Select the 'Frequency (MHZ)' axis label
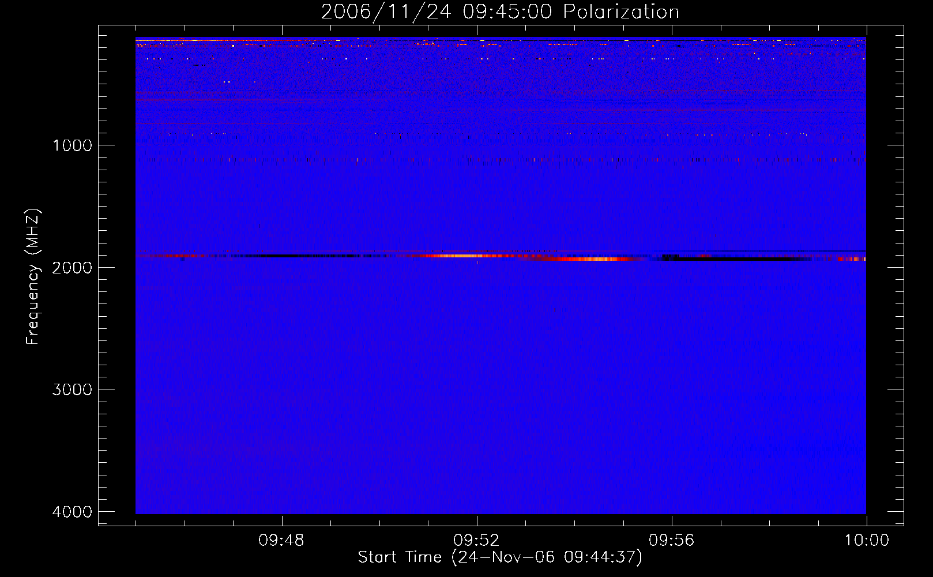The height and width of the screenshot is (577, 933). click(x=33, y=277)
